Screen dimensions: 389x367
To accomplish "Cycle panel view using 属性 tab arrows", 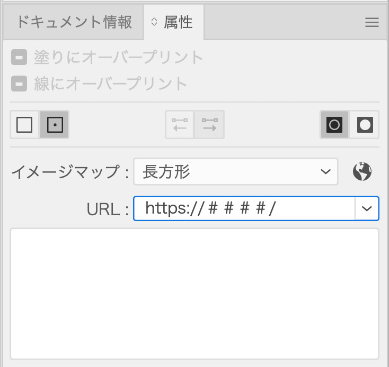I will 154,22.
